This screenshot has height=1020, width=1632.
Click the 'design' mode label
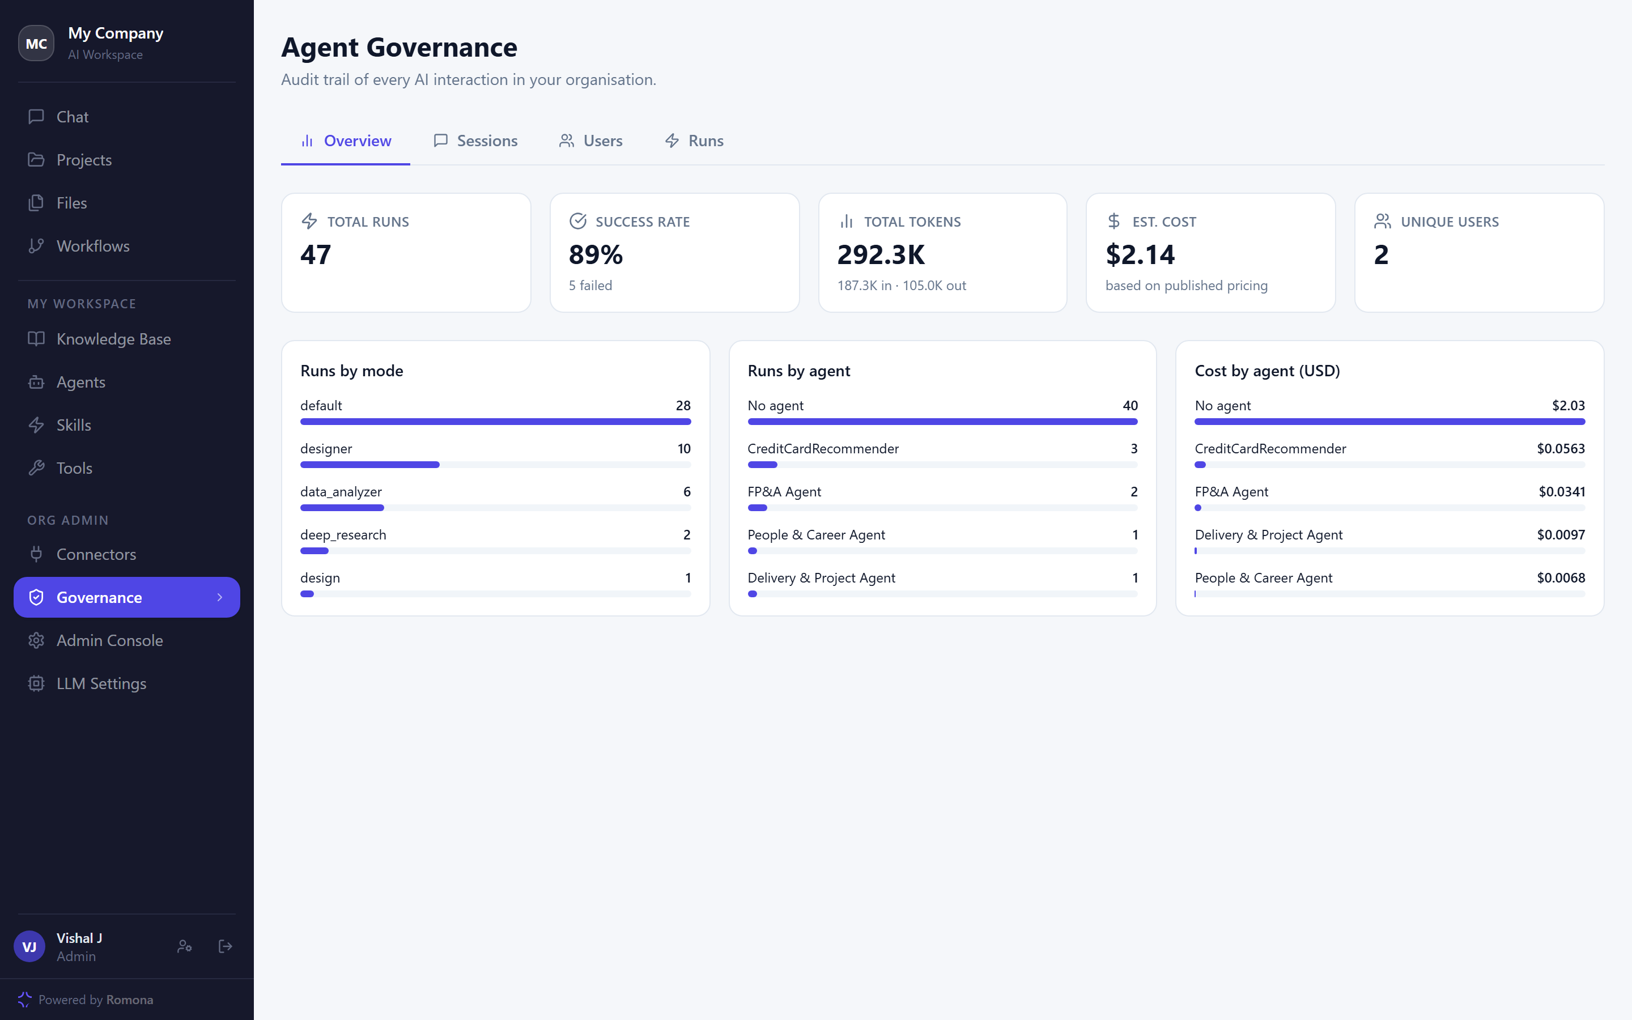pos(320,578)
